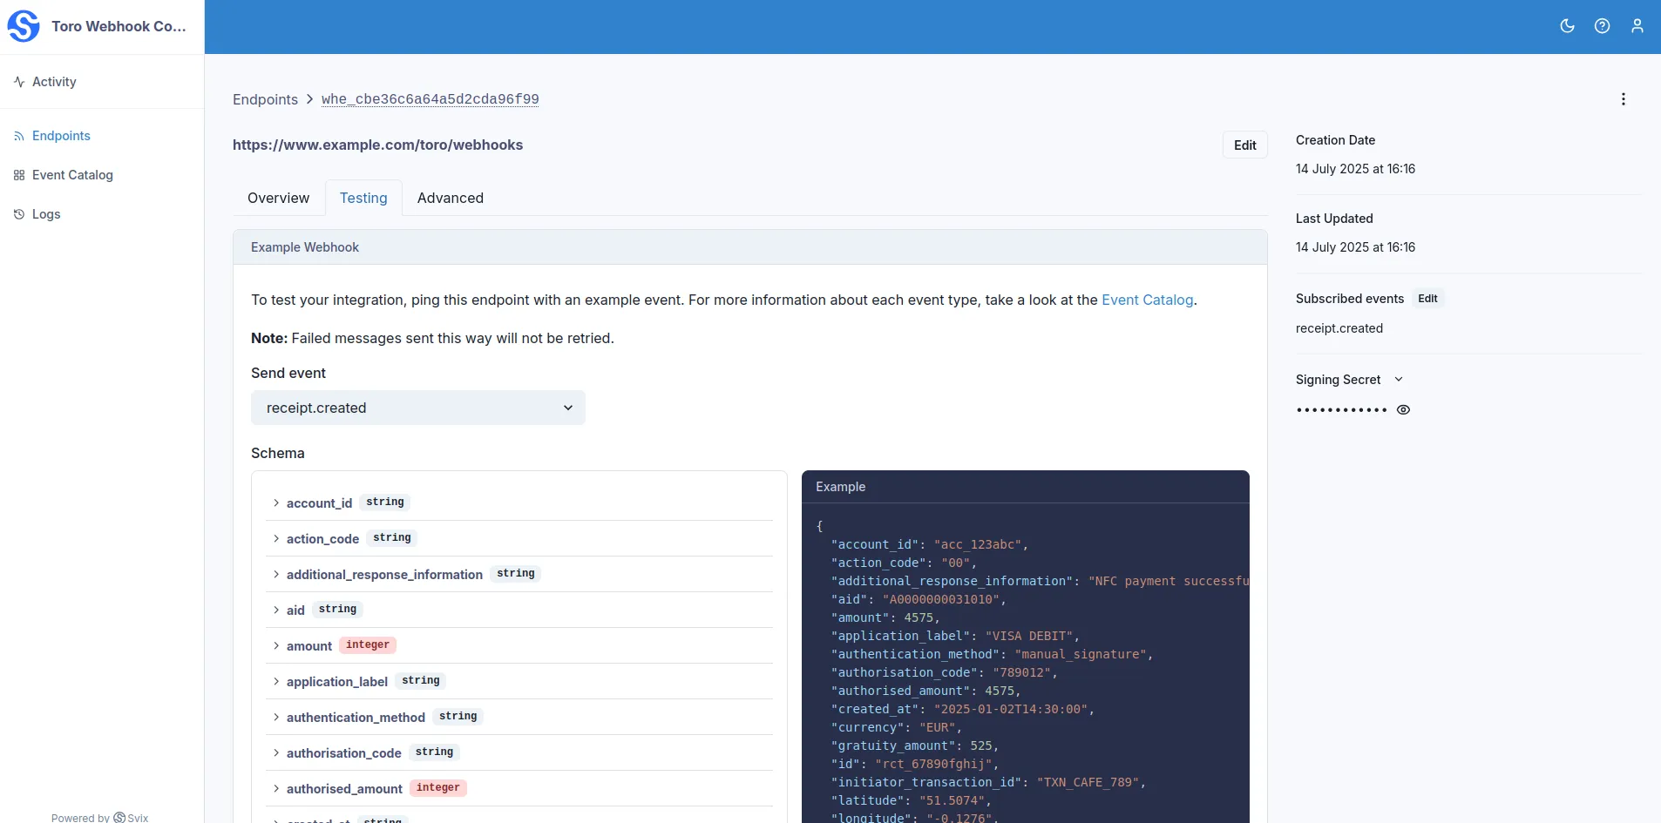Click the Endpoints breadcrumb link
The image size is (1661, 823).
(x=265, y=99)
